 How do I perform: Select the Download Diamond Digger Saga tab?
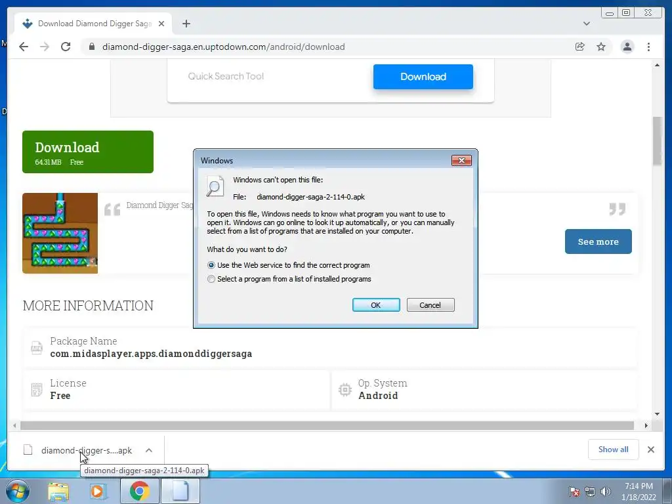(x=93, y=24)
